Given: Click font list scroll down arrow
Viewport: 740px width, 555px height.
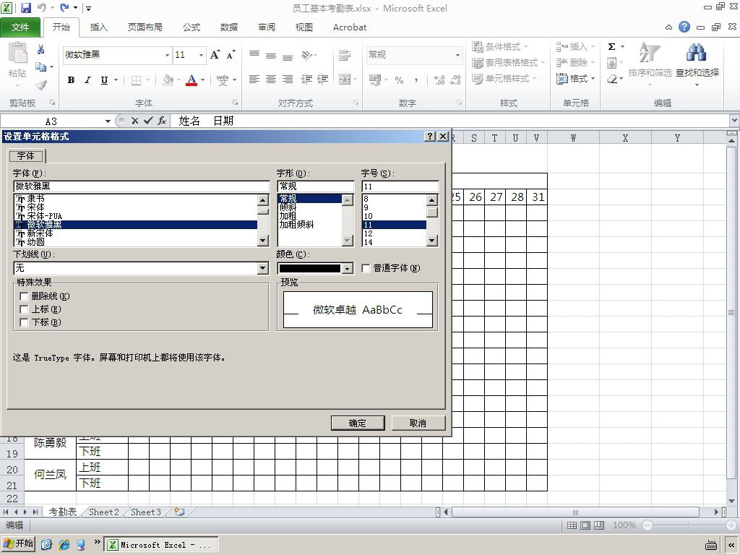Looking at the screenshot, I should coord(263,241).
